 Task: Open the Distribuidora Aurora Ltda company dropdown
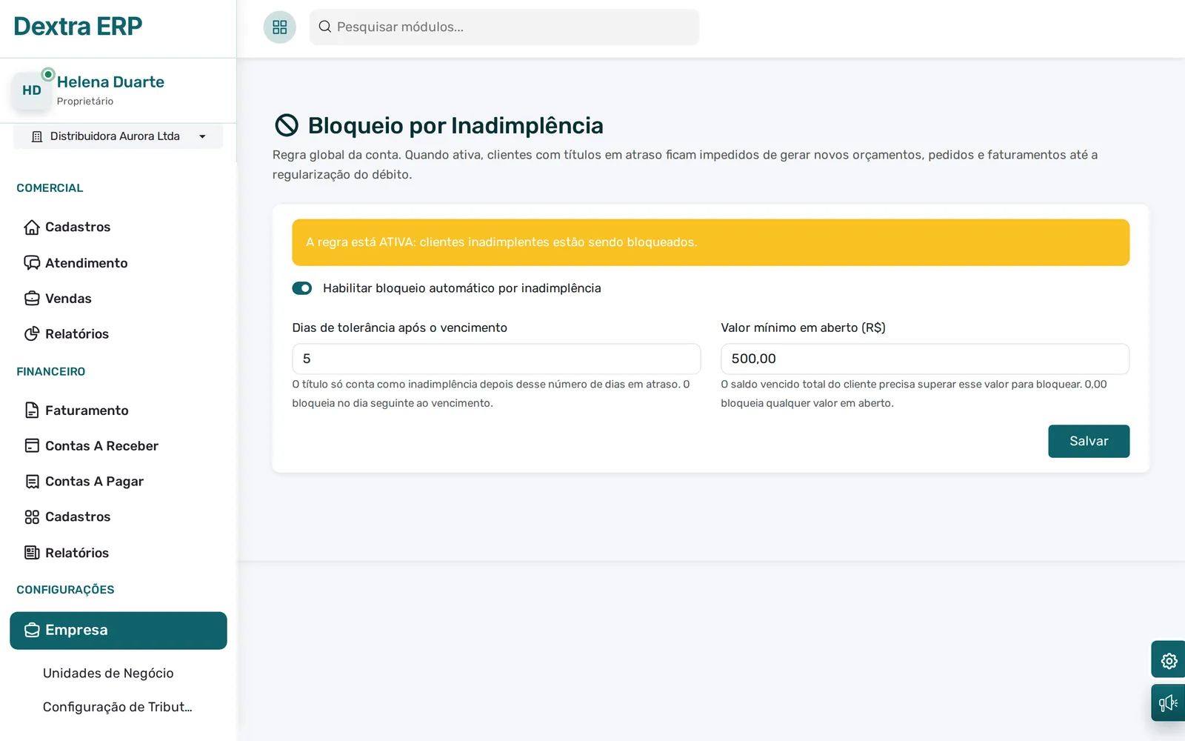coord(118,136)
